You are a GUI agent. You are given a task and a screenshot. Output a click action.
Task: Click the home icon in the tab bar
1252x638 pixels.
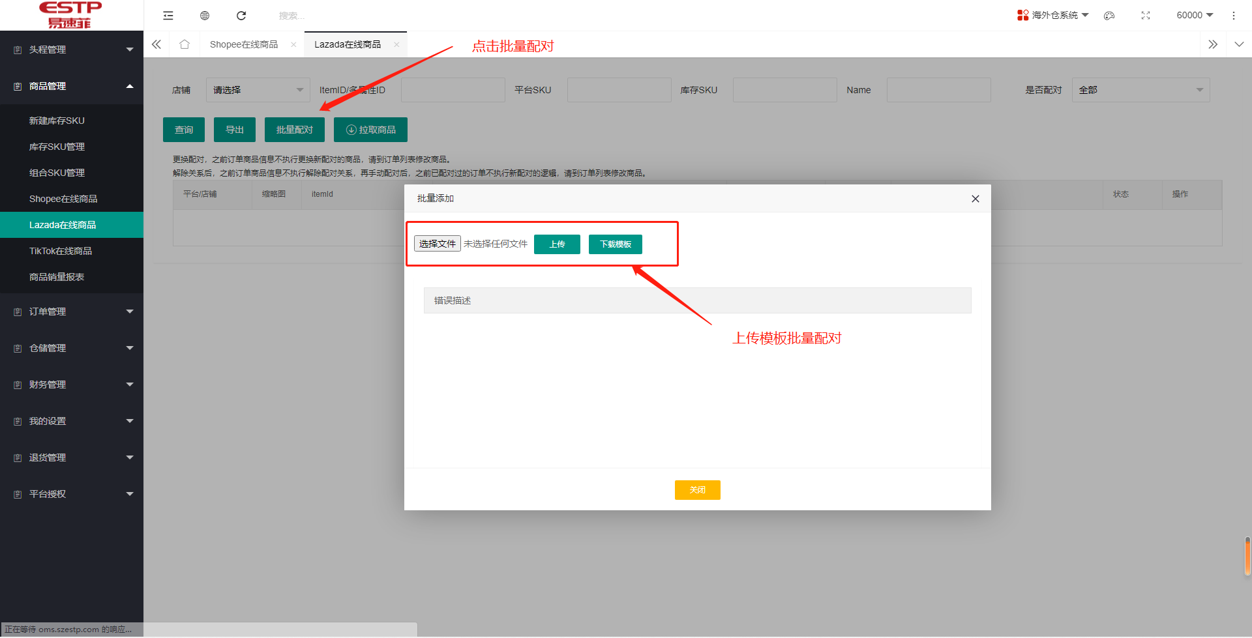pyautogui.click(x=185, y=44)
